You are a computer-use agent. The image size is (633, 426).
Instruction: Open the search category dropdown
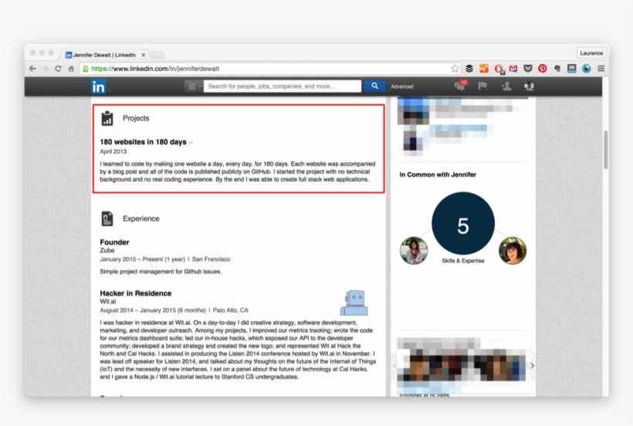coord(193,86)
